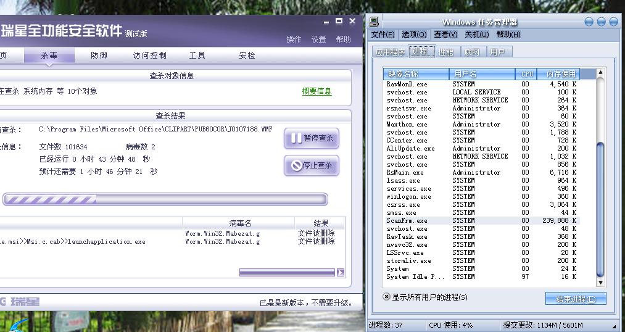The height and width of the screenshot is (332, 625).
Task: Select the CCenter.exe process row
Action: point(481,140)
